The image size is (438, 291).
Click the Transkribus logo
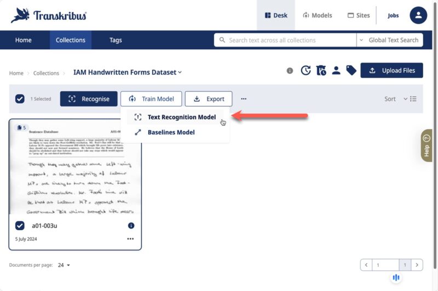click(49, 15)
